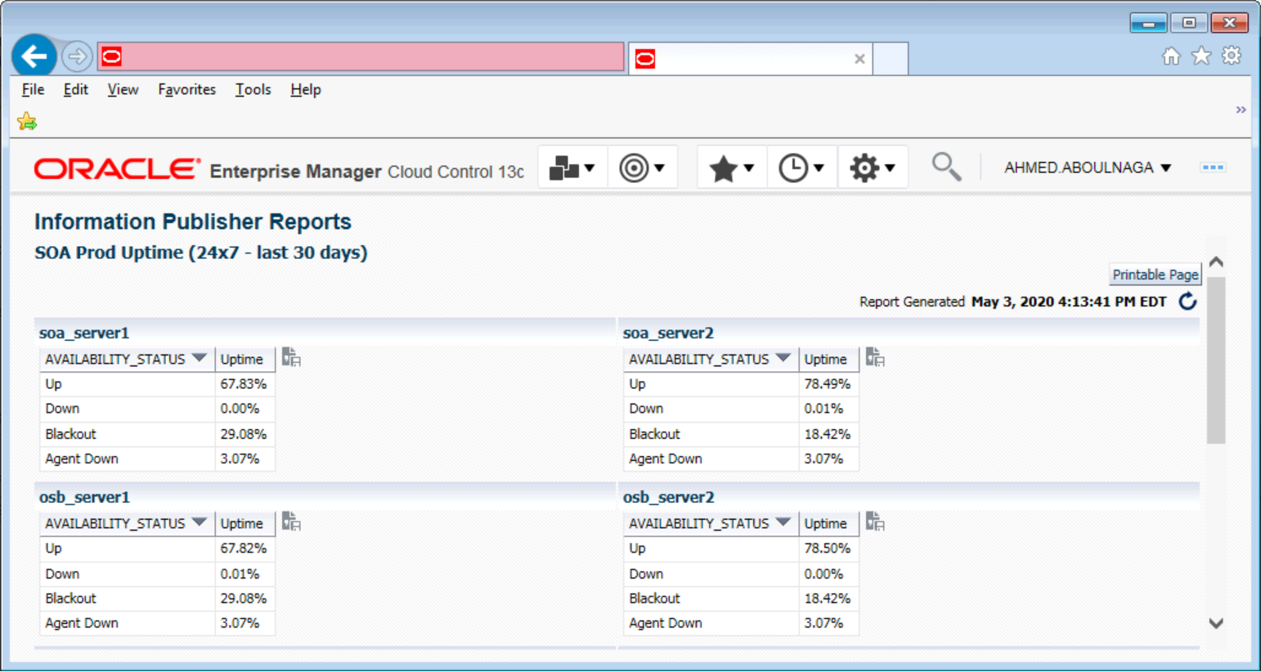The width and height of the screenshot is (1261, 671).
Task: Click the soa_server1 Uptime column header
Action: click(242, 360)
